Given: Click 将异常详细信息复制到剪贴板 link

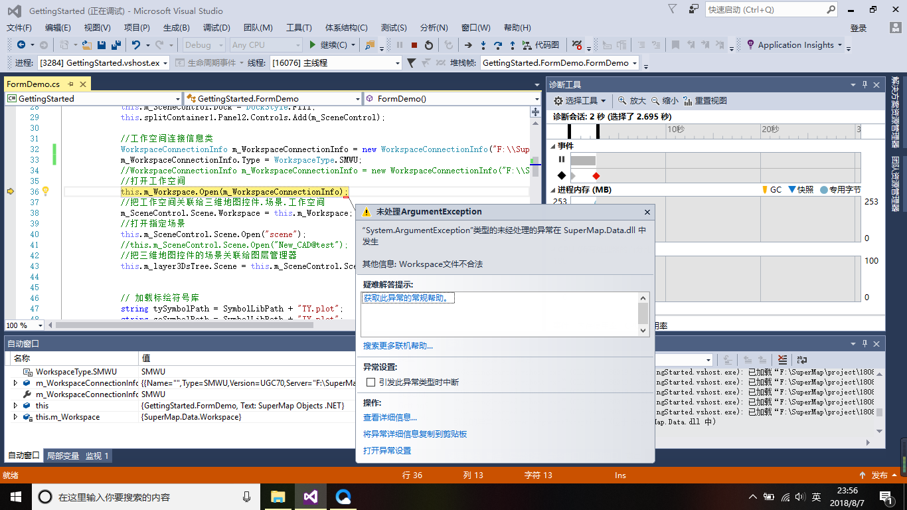Looking at the screenshot, I should pyautogui.click(x=415, y=434).
